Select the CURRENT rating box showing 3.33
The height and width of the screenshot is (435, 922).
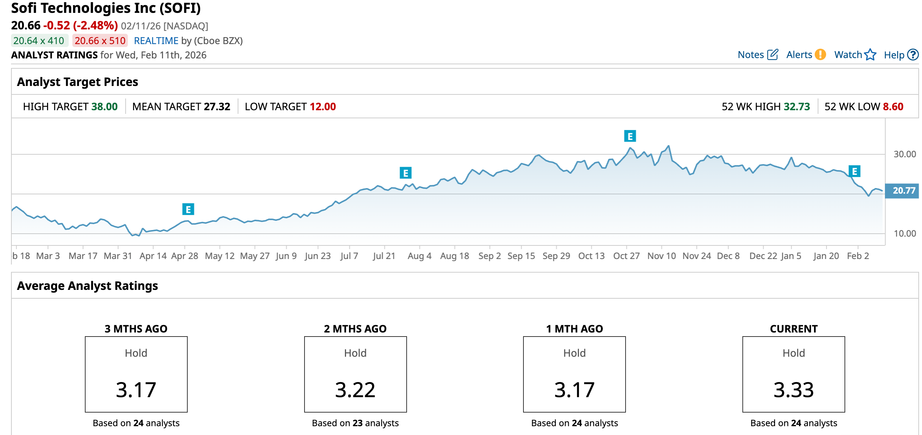(793, 374)
